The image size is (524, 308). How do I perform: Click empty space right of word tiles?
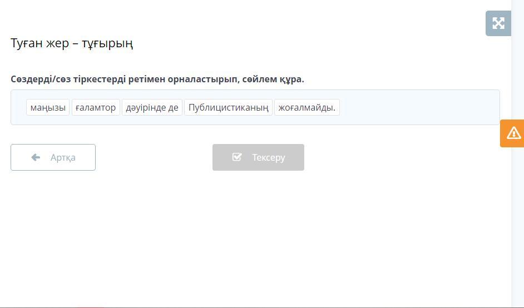(x=417, y=108)
